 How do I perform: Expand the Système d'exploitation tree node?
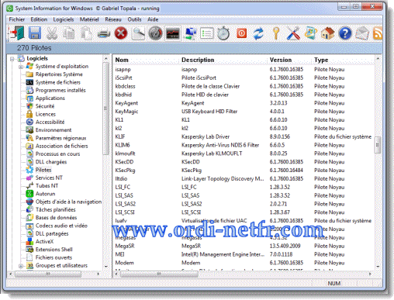point(21,67)
